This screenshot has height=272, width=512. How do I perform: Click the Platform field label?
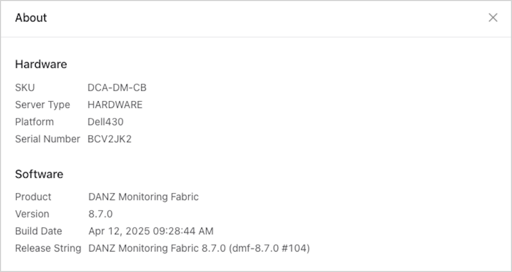(x=34, y=122)
